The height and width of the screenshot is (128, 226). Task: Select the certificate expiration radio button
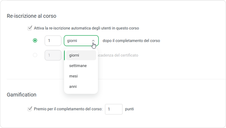(x=35, y=55)
